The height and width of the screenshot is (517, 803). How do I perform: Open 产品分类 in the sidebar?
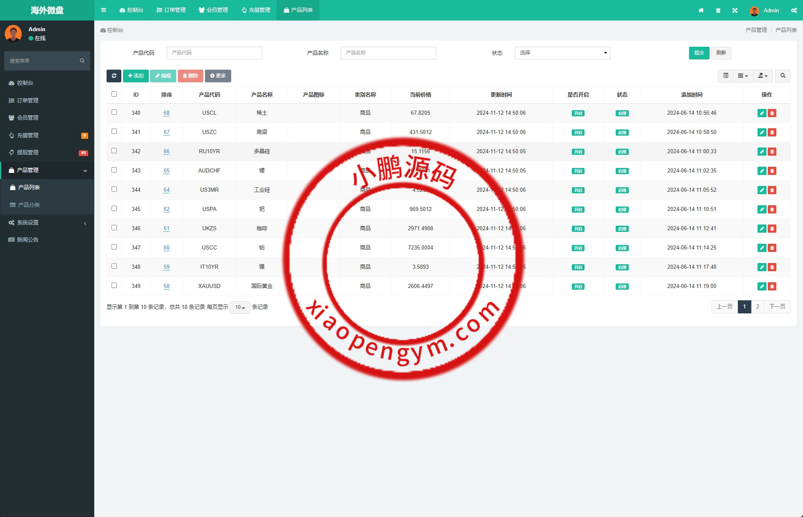pos(29,205)
